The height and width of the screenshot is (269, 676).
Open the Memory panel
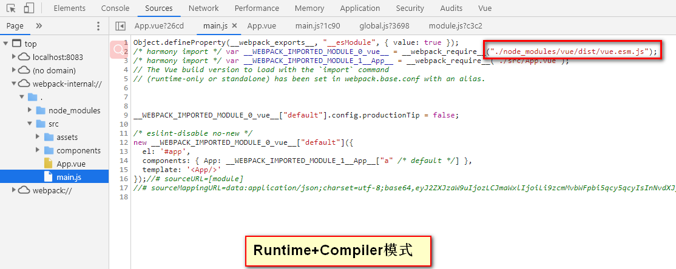[309, 8]
